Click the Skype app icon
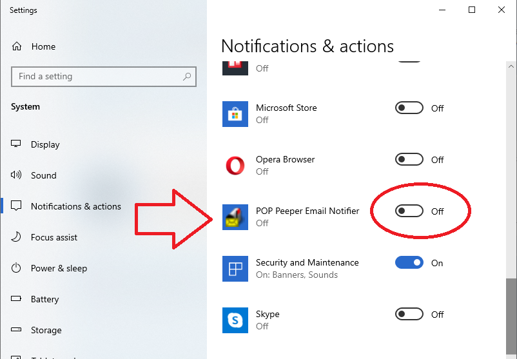The height and width of the screenshot is (359, 517). [x=235, y=320]
